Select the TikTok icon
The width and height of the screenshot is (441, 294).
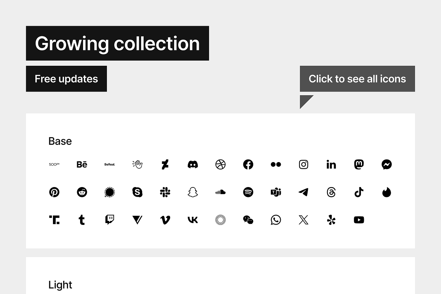click(359, 192)
